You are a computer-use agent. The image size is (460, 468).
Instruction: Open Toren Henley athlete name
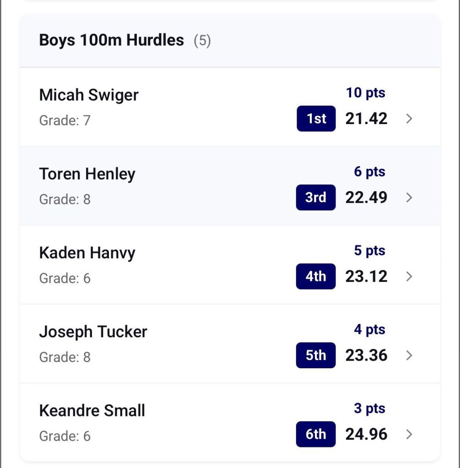87,174
